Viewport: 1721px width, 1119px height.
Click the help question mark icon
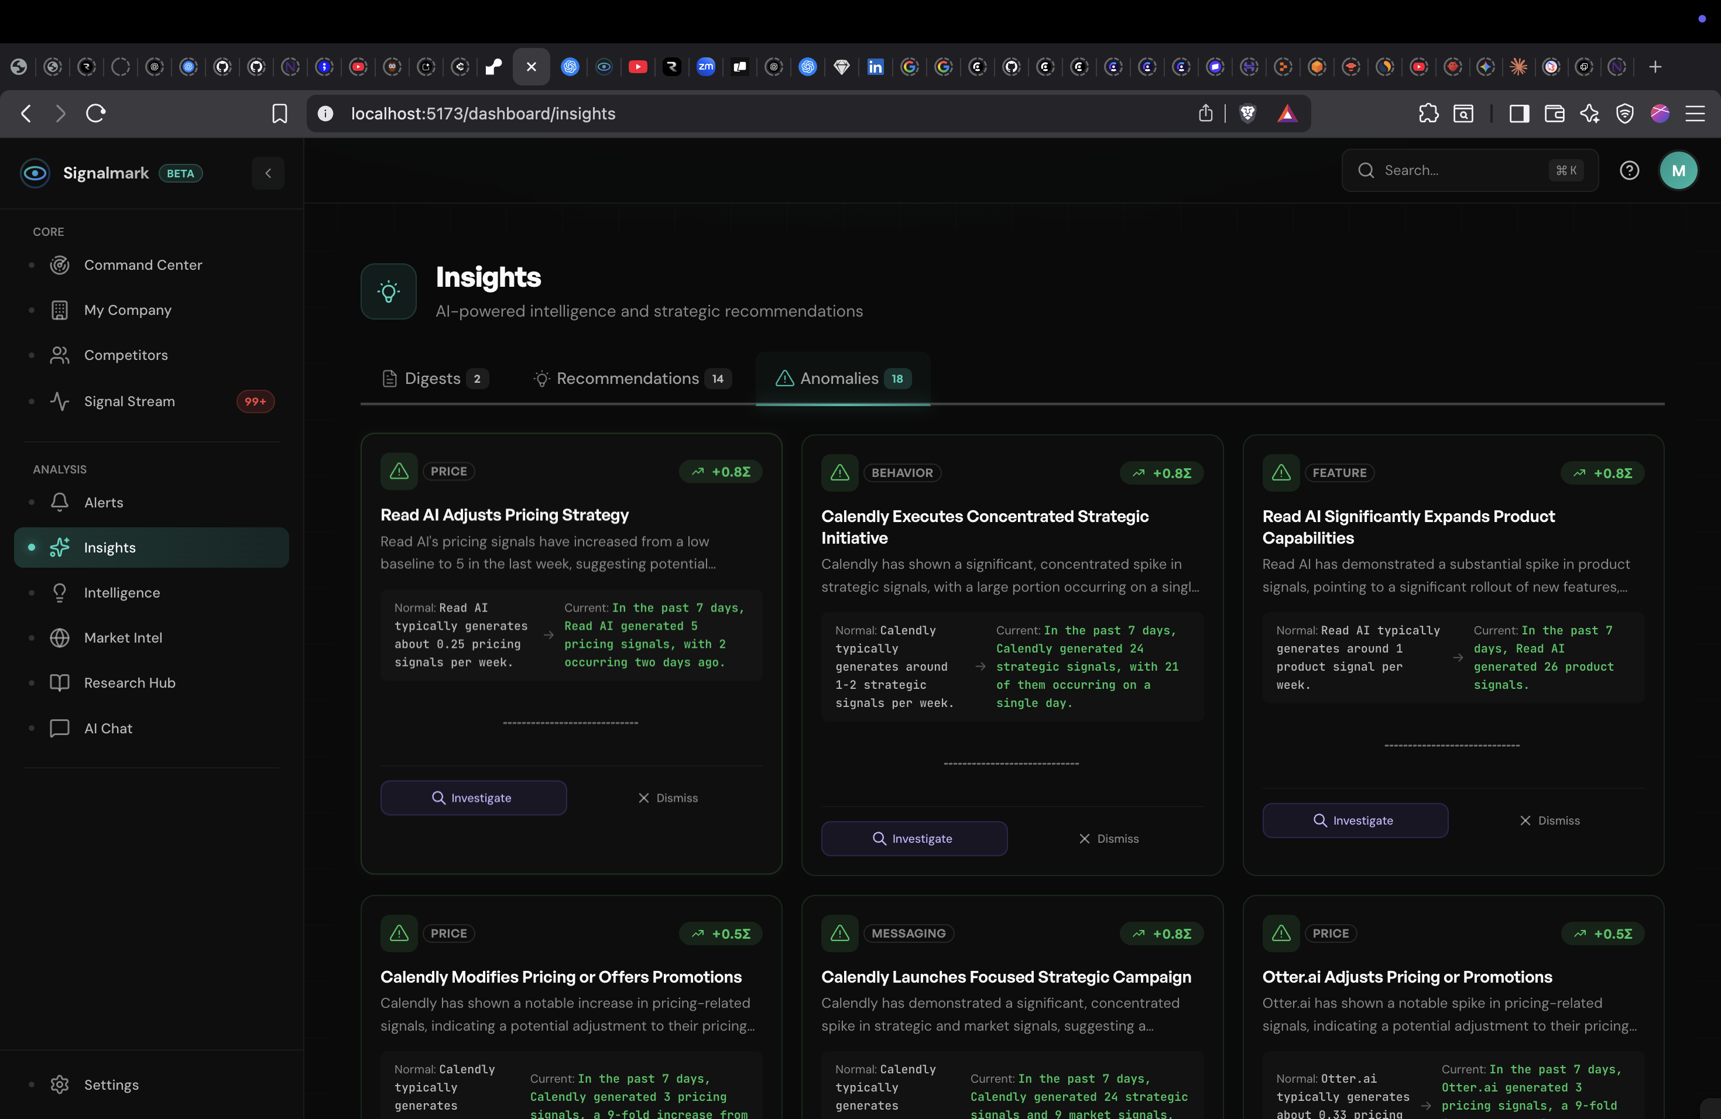pyautogui.click(x=1629, y=170)
